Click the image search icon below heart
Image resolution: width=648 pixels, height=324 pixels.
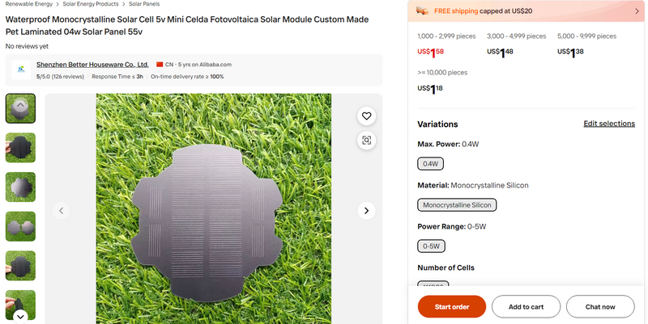[366, 141]
